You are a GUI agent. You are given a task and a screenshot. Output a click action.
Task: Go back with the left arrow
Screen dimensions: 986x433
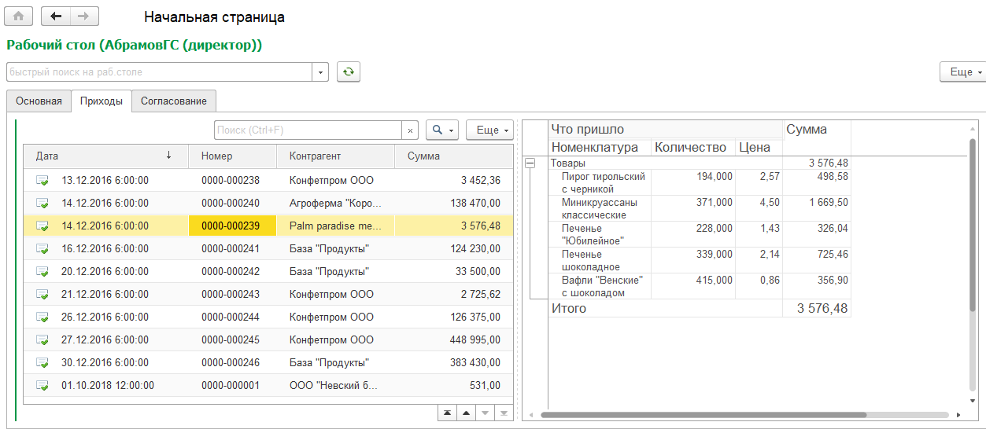(55, 17)
